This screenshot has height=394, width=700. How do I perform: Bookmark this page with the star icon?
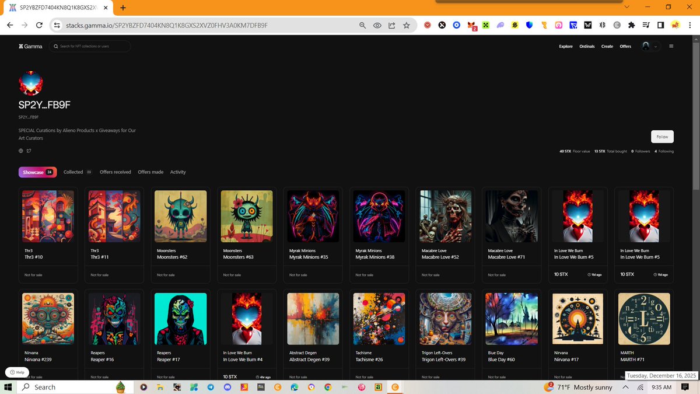pos(407,25)
